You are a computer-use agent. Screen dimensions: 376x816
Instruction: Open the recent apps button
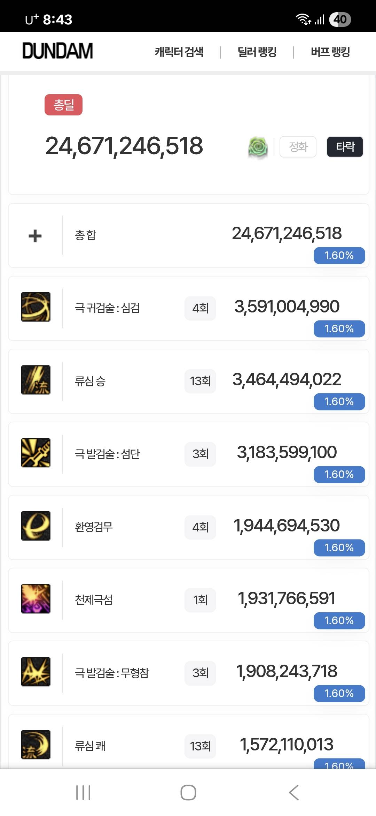[83, 793]
